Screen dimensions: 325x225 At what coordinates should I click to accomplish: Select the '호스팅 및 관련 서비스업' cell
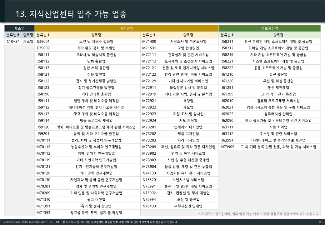coord(278,134)
